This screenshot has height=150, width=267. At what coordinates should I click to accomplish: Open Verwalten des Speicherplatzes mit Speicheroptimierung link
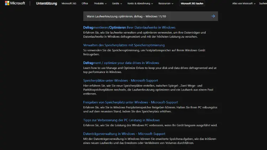tap(124, 45)
